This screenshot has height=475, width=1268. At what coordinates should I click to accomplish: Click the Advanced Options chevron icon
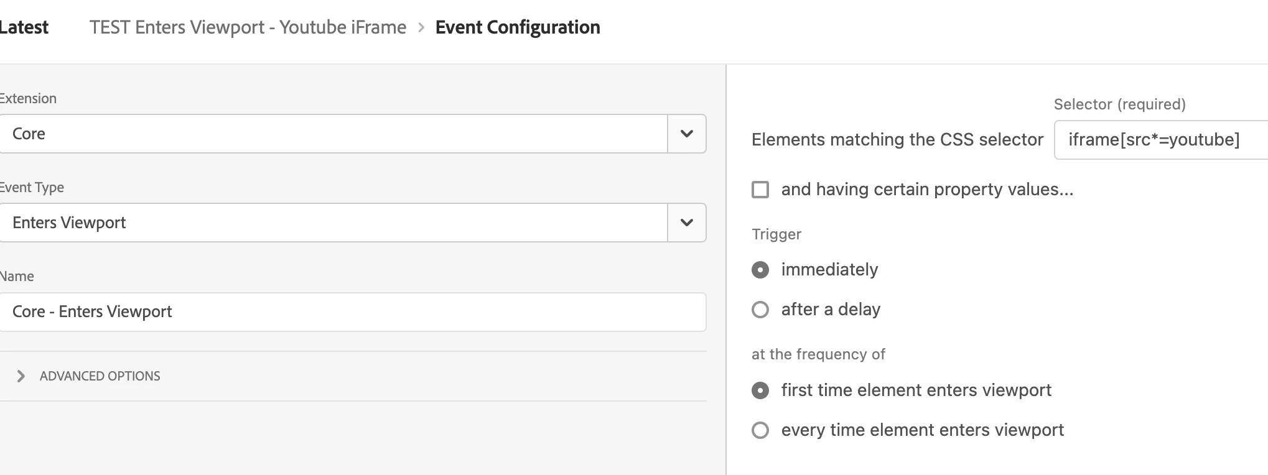21,376
